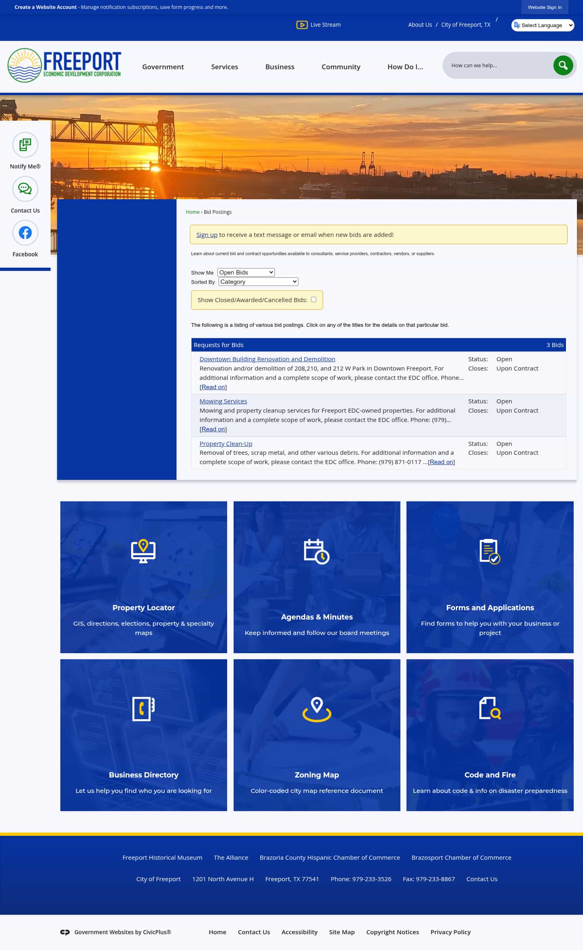Click the Forms and Applications clipboard icon
Screen dimensions: 583x950
pos(490,551)
